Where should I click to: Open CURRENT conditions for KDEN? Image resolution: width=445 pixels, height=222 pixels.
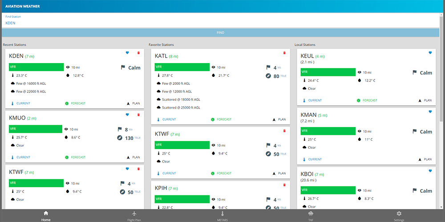click(x=20, y=103)
